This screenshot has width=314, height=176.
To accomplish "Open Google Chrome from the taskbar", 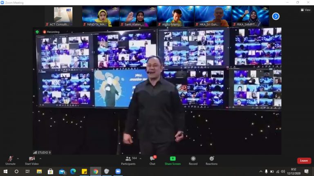I will click(x=96, y=172).
